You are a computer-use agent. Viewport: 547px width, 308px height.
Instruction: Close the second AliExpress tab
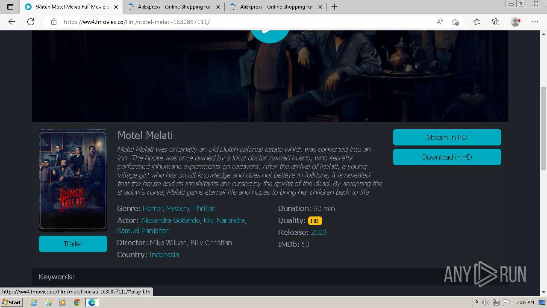click(x=320, y=7)
